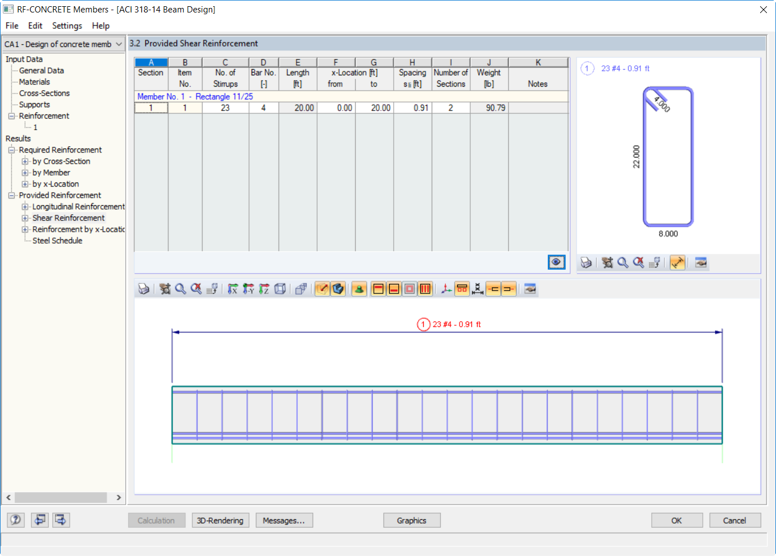776x556 pixels.
Task: Open the Messages dialog
Action: pyautogui.click(x=284, y=520)
